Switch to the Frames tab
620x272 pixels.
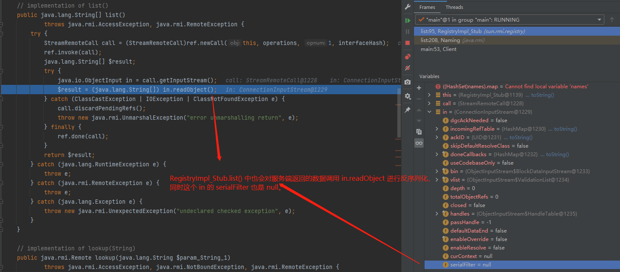(427, 7)
